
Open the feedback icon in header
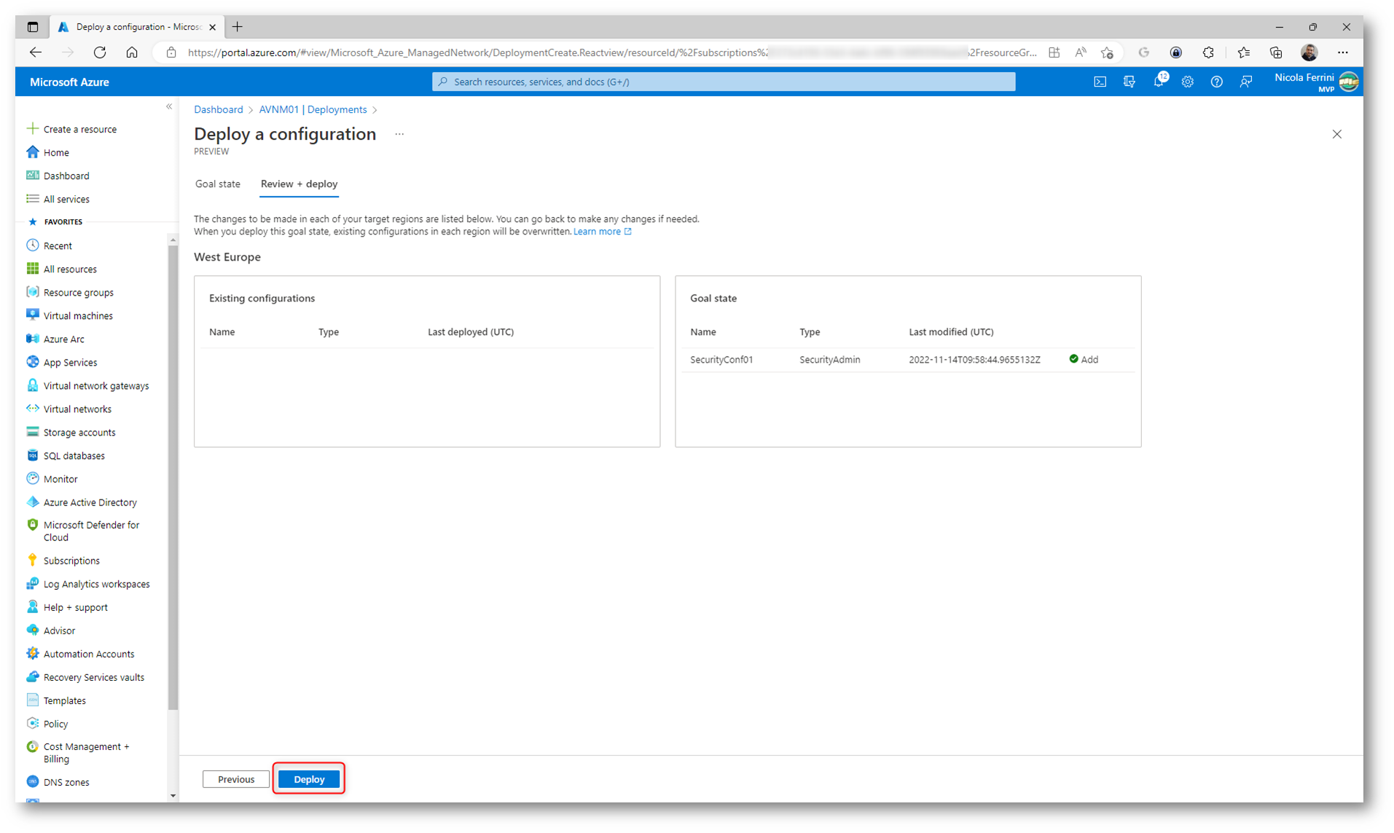click(1245, 82)
